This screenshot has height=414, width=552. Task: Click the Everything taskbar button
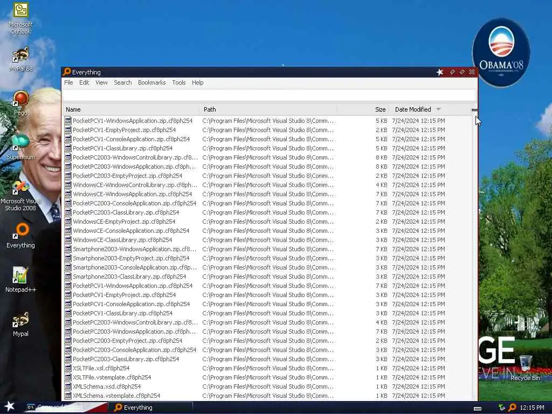[x=152, y=408]
